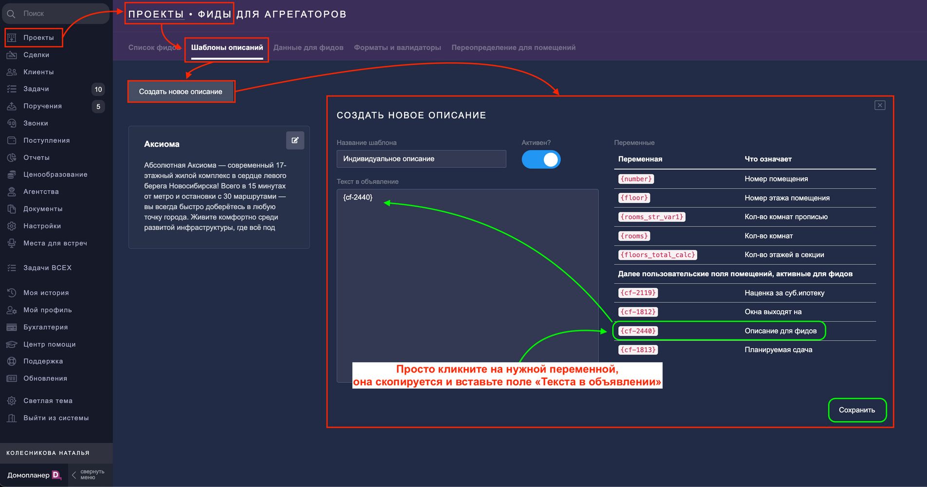The image size is (927, 487).
Task: Click the Задачи counter badge 10
Action: click(x=98, y=89)
